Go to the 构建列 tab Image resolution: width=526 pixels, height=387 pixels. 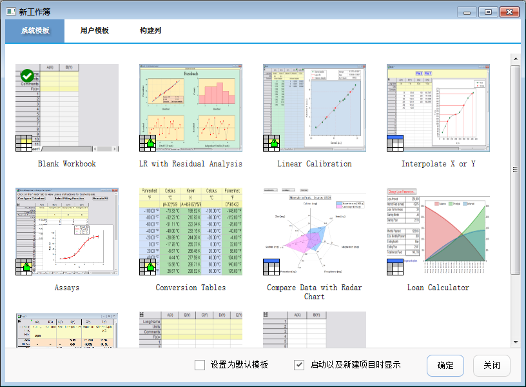pos(150,30)
